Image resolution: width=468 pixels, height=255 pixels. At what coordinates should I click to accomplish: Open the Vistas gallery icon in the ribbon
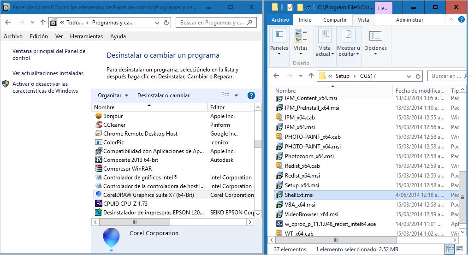[301, 36]
